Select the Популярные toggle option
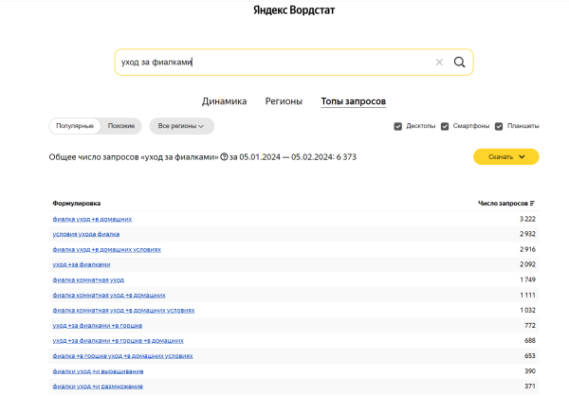Screen dimensions: 569x396 tap(75, 126)
